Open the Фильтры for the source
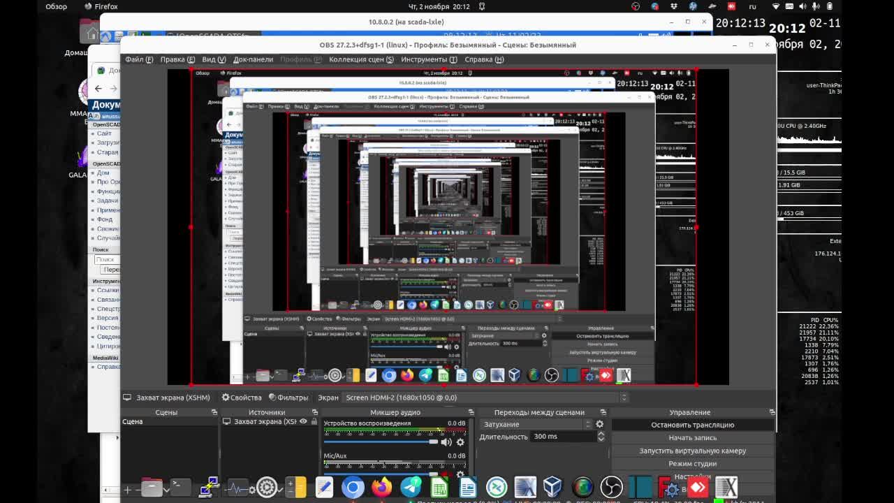 coord(288,398)
